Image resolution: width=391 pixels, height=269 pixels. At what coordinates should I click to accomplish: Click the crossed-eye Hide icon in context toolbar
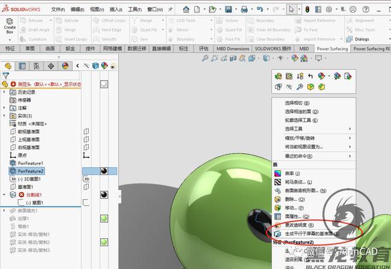coord(289,87)
